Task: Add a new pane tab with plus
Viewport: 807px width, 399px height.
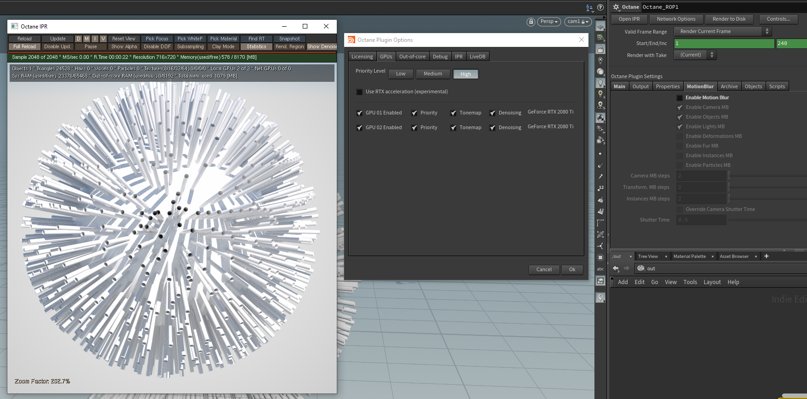Action: pos(767,256)
